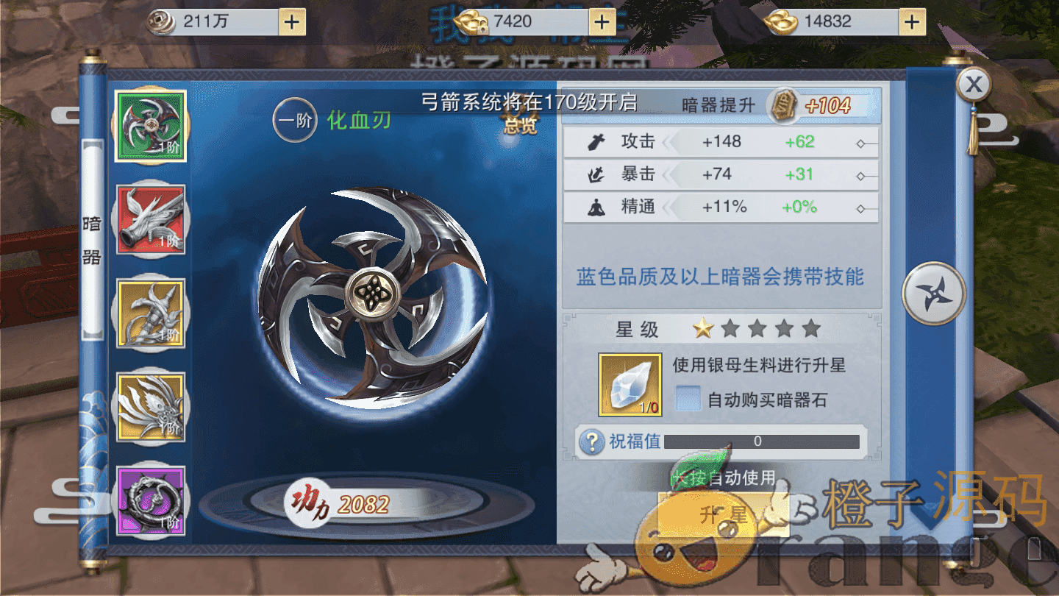Add silver coins with plus button
Screen dimensions: 1059x596
[x=292, y=22]
